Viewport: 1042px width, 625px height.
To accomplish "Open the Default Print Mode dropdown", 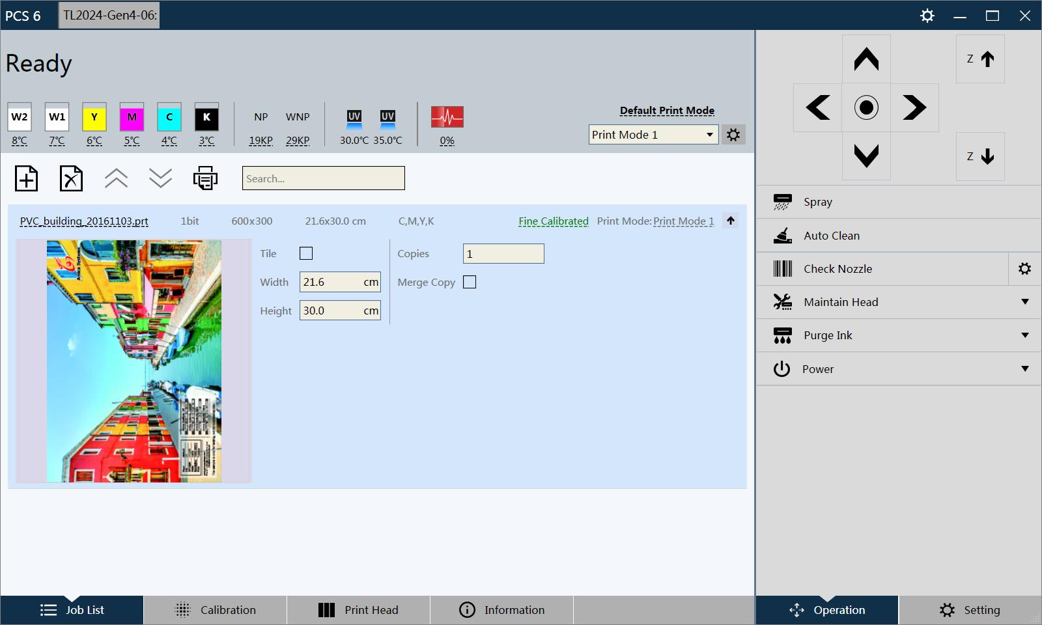I will (x=653, y=135).
